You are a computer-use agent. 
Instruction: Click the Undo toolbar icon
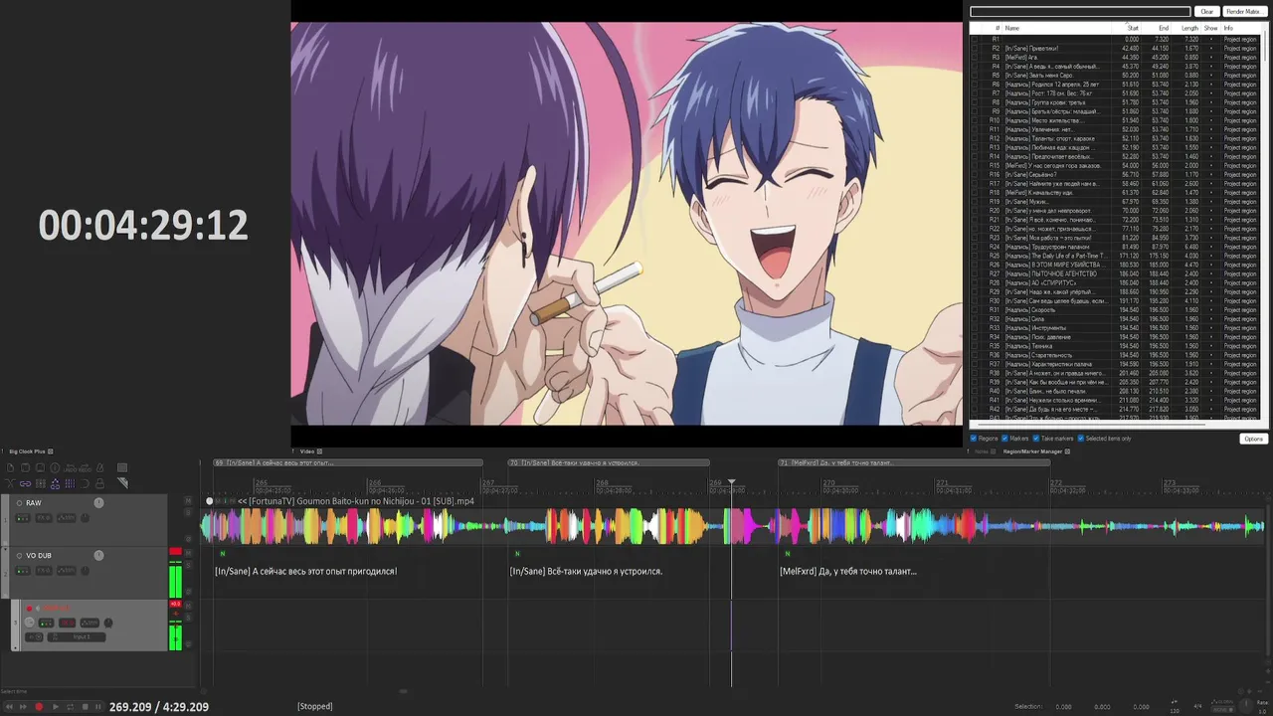70,468
